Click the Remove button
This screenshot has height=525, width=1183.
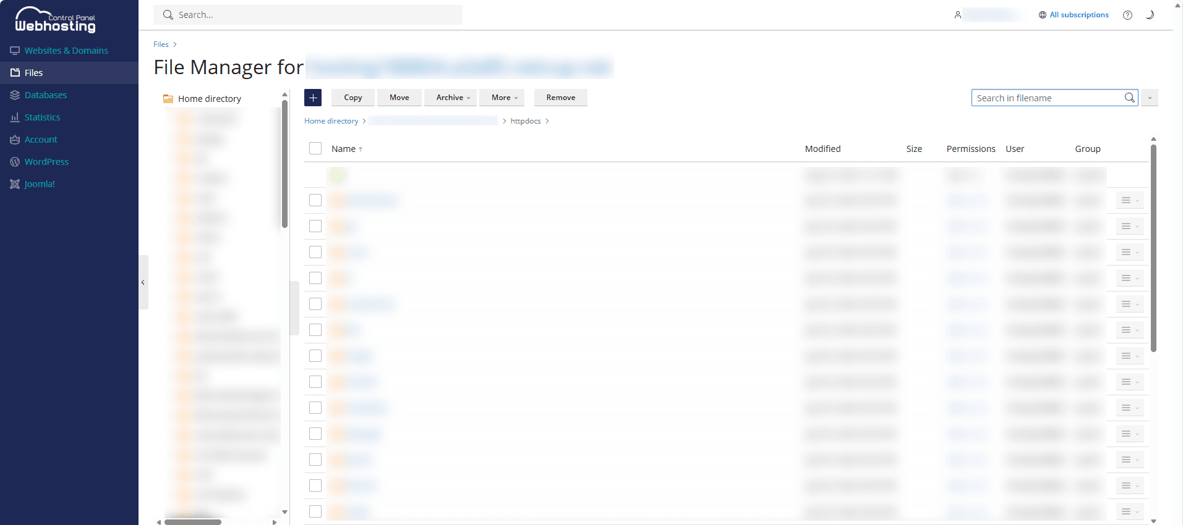click(561, 98)
